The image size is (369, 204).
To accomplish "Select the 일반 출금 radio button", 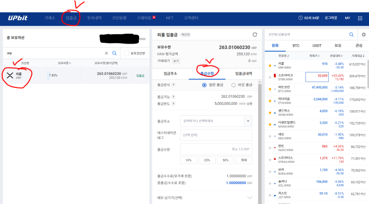I will (204, 85).
